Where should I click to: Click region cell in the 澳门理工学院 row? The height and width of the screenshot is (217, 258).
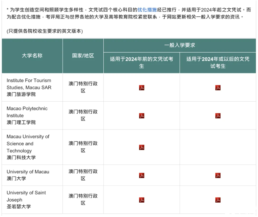(x=83, y=115)
